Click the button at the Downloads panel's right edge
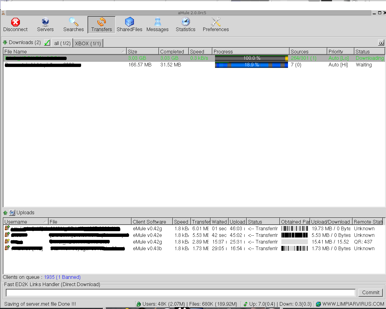386x309 pixels. point(381,43)
